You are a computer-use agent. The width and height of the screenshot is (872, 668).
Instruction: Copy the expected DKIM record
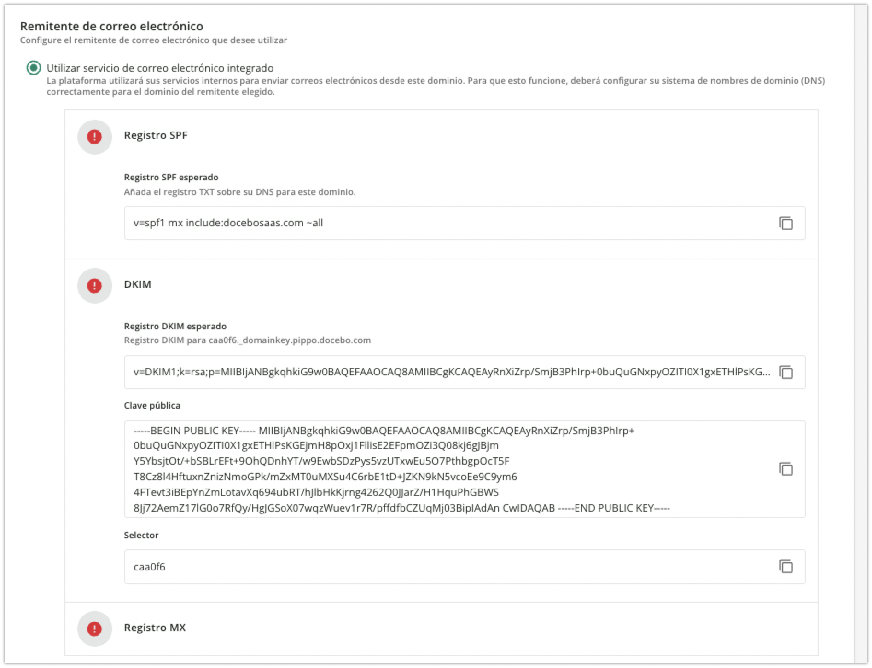[x=785, y=372]
